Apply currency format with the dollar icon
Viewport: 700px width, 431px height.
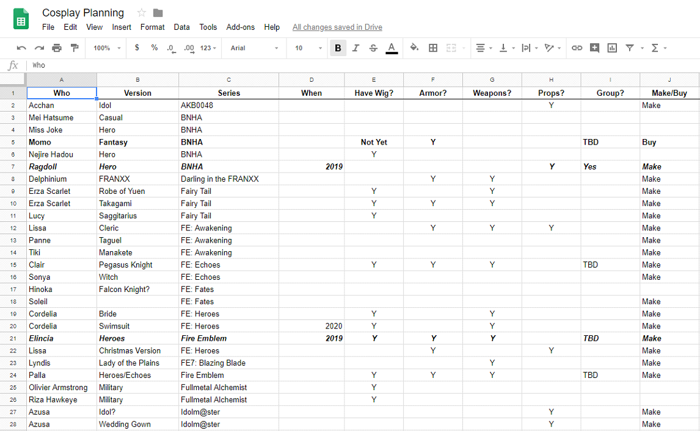pos(137,48)
